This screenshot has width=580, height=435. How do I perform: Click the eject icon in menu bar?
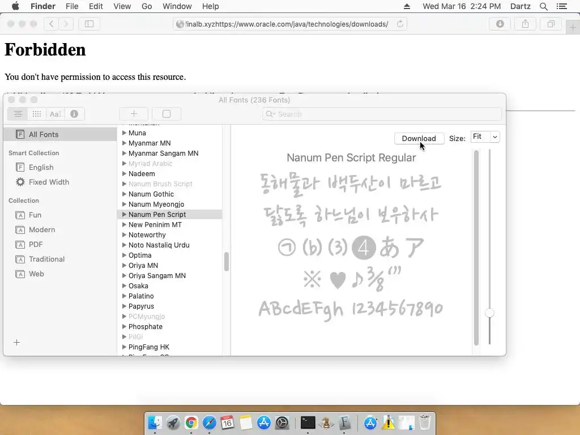[x=407, y=6]
